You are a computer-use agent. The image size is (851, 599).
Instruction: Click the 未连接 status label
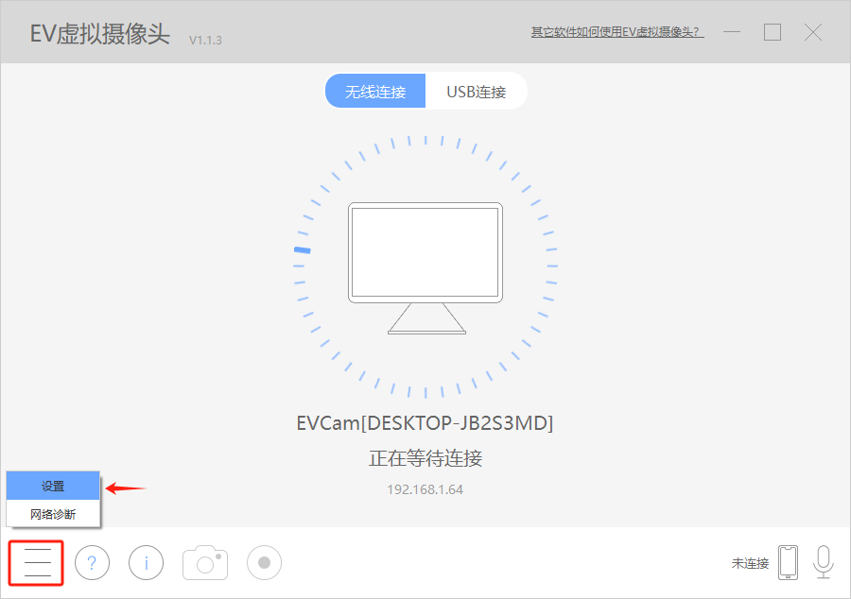[x=750, y=563]
